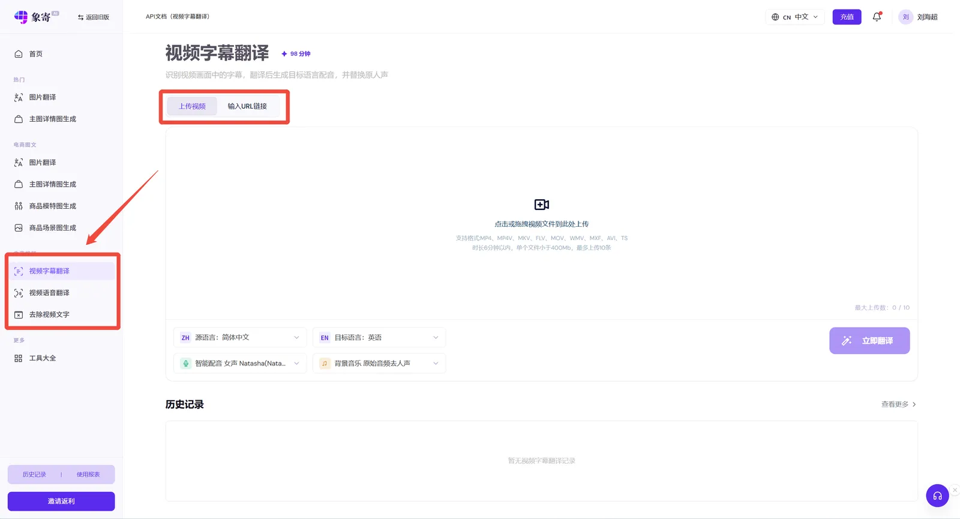The width and height of the screenshot is (960, 519).
Task: Open the notification bell icon
Action: pyautogui.click(x=877, y=17)
